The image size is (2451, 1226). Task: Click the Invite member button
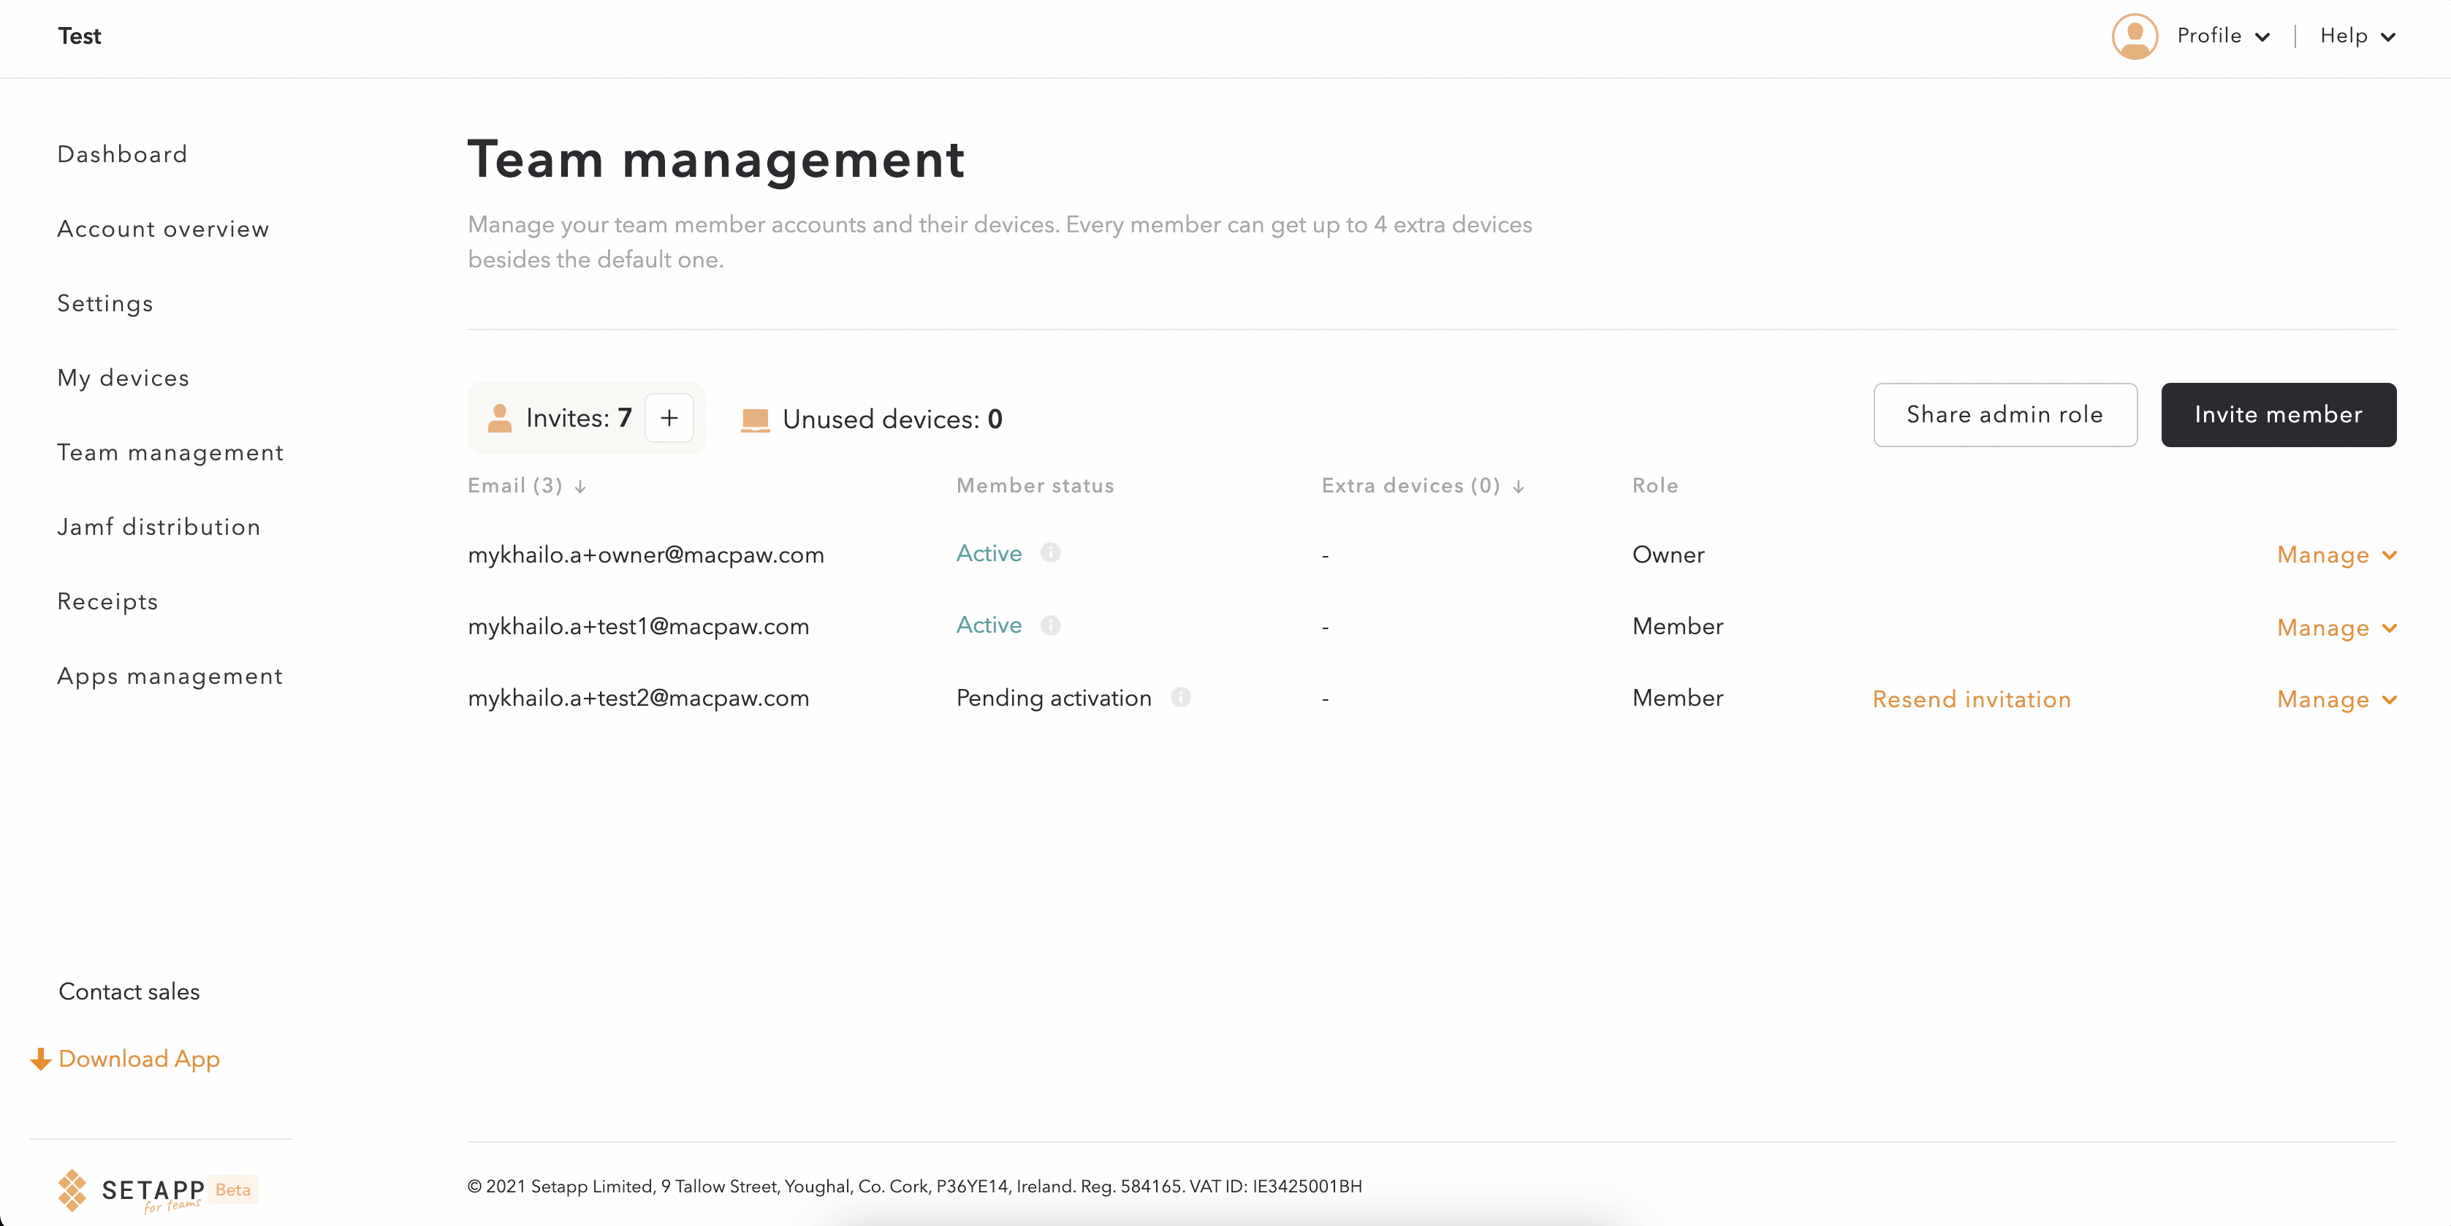click(2278, 415)
